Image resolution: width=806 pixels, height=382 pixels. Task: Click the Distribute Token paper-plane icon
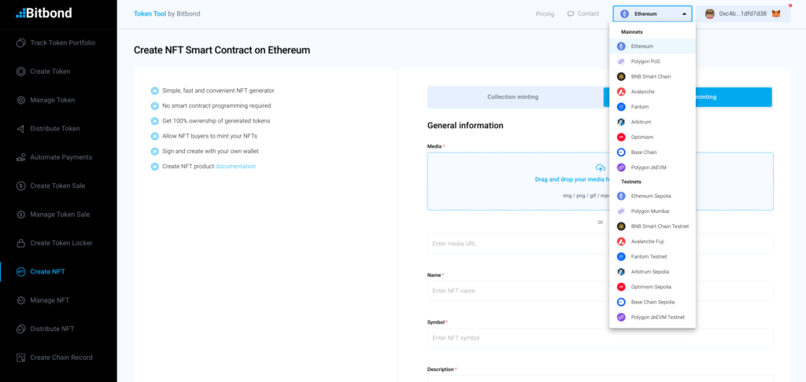pos(20,129)
